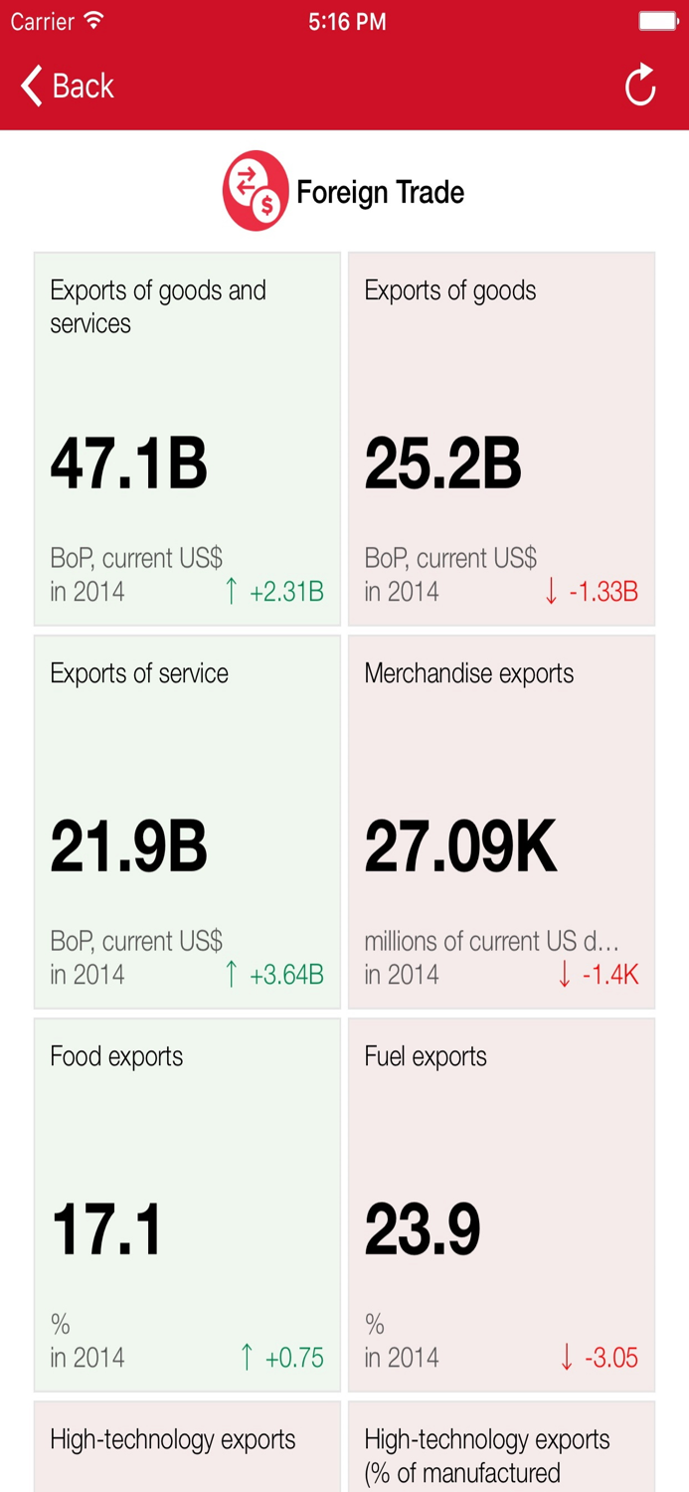Image resolution: width=689 pixels, height=1492 pixels.
Task: Tap the Back chevron arrow
Action: pos(32,86)
